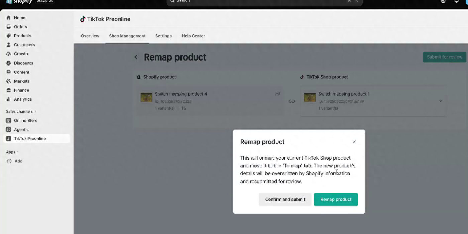
Task: Click the Add apps plus icon
Action: [x=9, y=161]
